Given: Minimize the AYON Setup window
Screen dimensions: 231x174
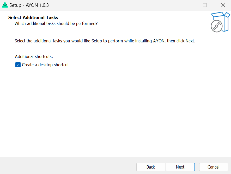Looking at the screenshot, I should (186, 5).
